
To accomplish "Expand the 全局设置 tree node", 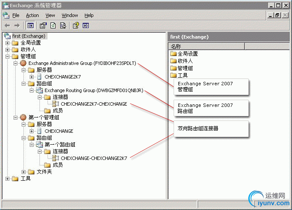I will [8, 43].
